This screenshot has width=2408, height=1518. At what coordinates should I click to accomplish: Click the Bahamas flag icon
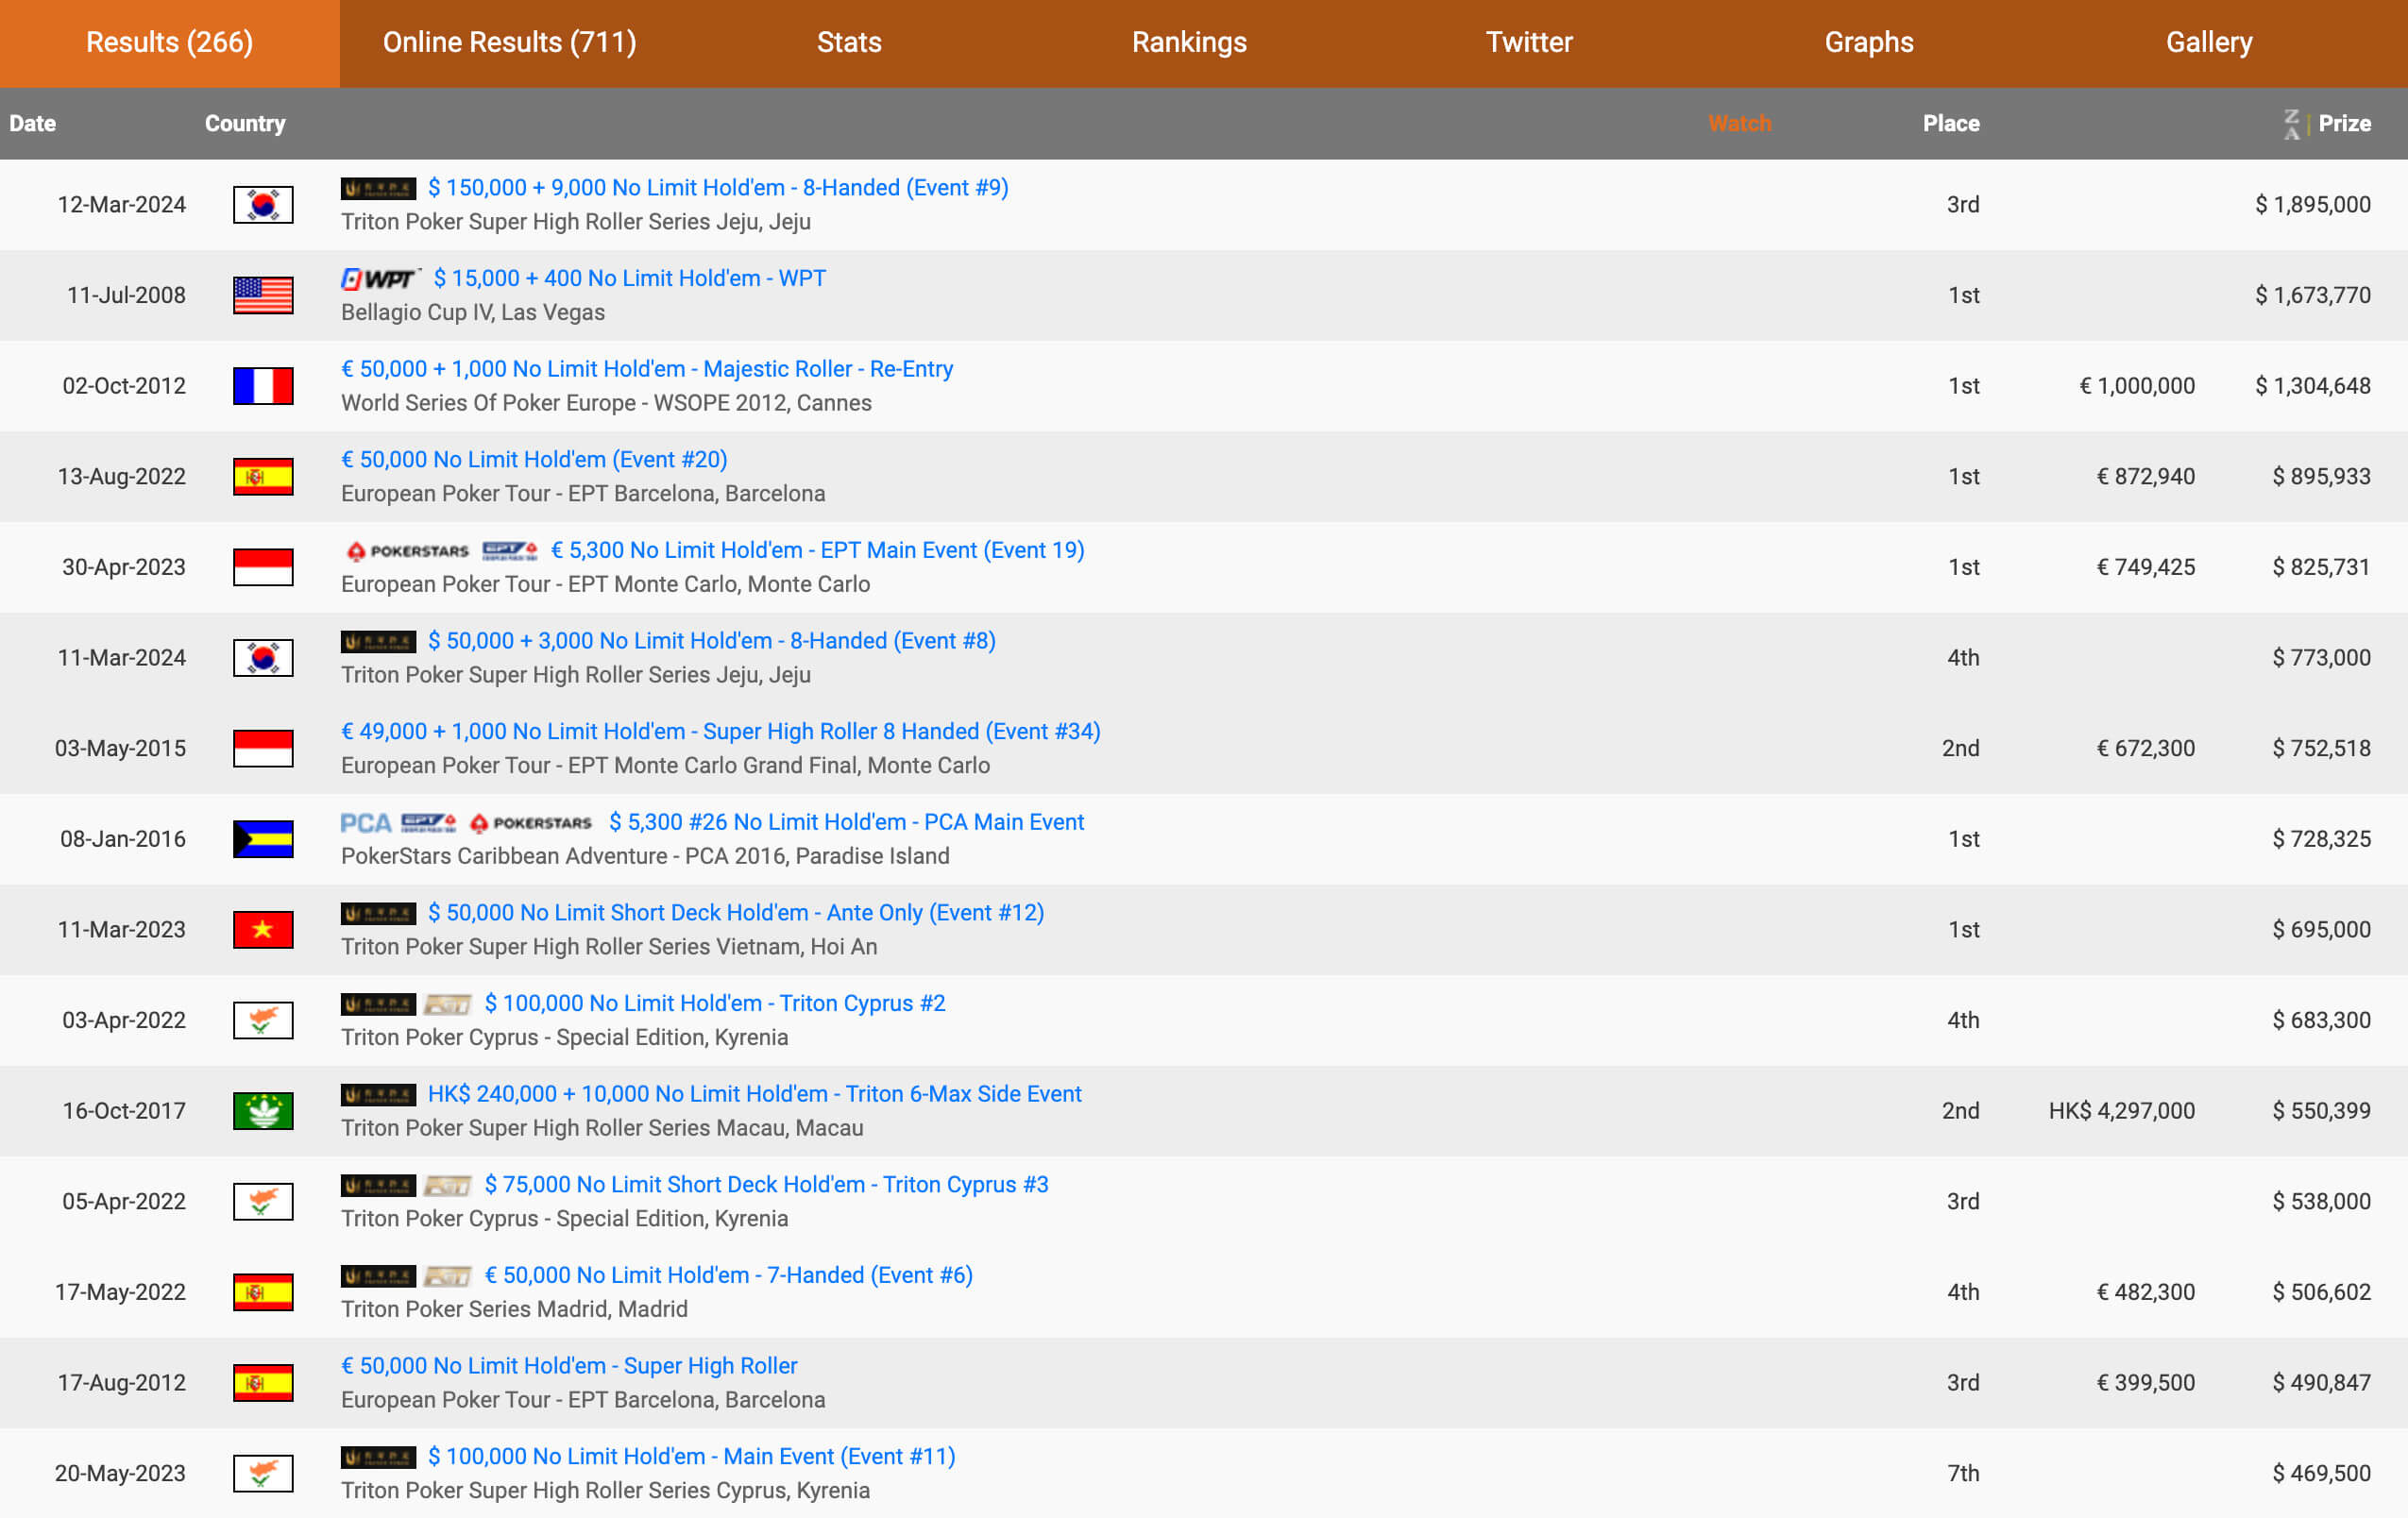click(x=263, y=839)
